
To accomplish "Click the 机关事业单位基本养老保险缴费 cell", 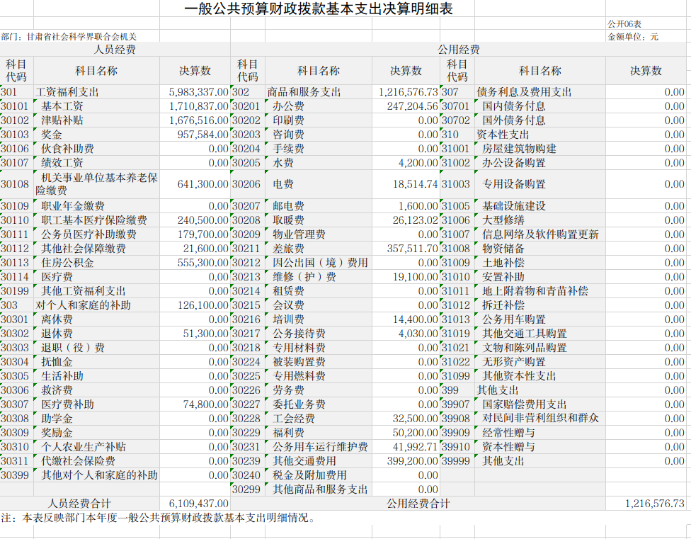I will pos(96,184).
